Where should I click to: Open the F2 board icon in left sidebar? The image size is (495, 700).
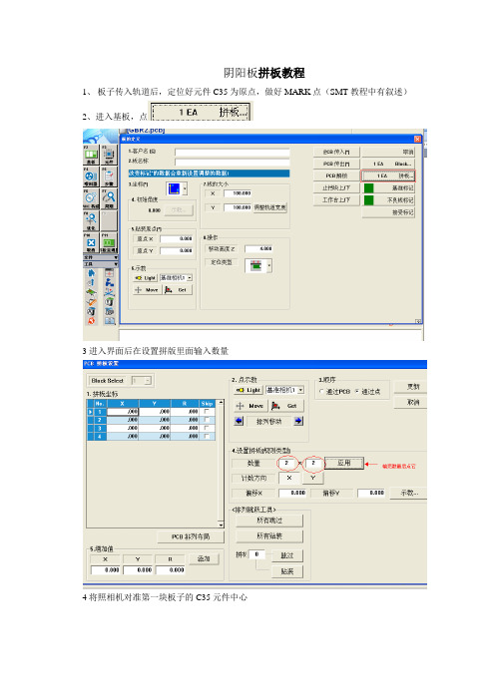tap(91, 156)
